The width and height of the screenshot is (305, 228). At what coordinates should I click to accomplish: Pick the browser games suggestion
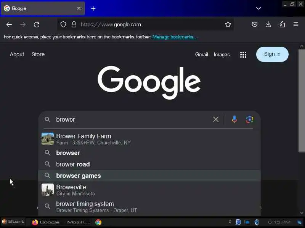tap(149, 176)
